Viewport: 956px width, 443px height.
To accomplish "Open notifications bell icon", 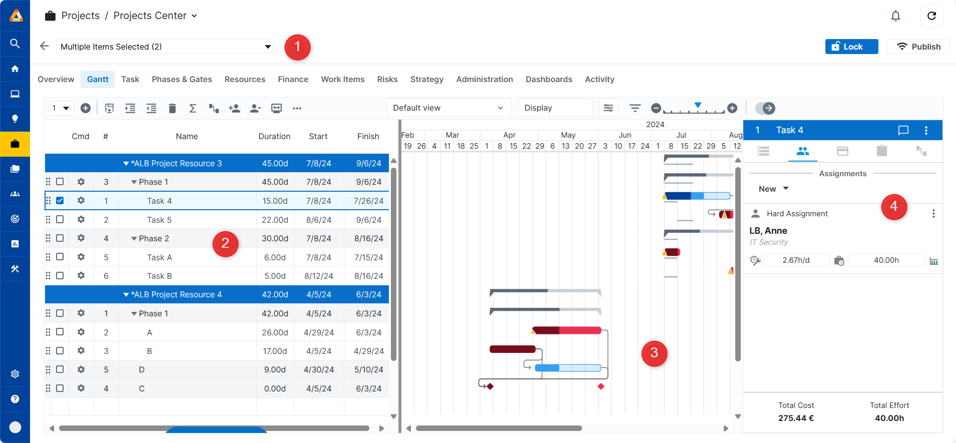I will [x=895, y=16].
